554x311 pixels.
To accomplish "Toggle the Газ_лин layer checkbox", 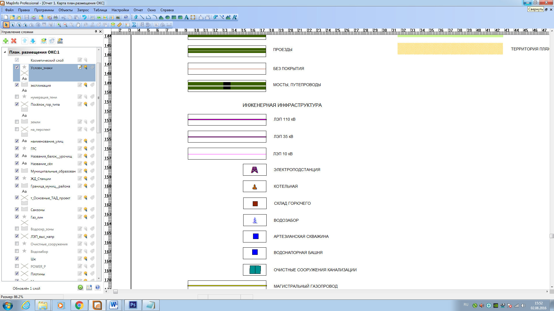I will [x=17, y=217].
